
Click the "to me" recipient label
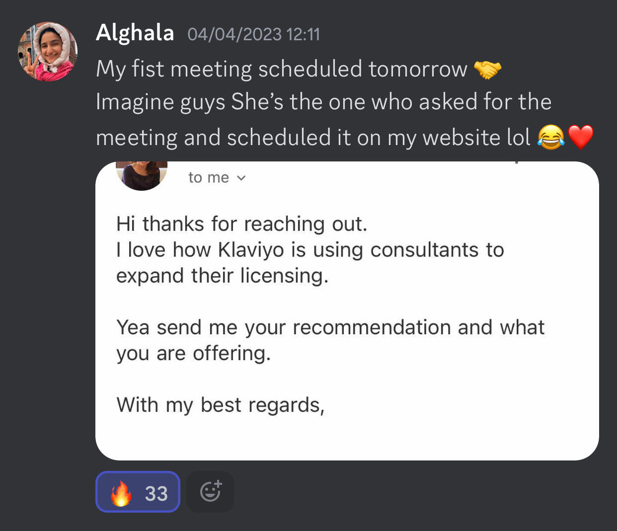209,178
